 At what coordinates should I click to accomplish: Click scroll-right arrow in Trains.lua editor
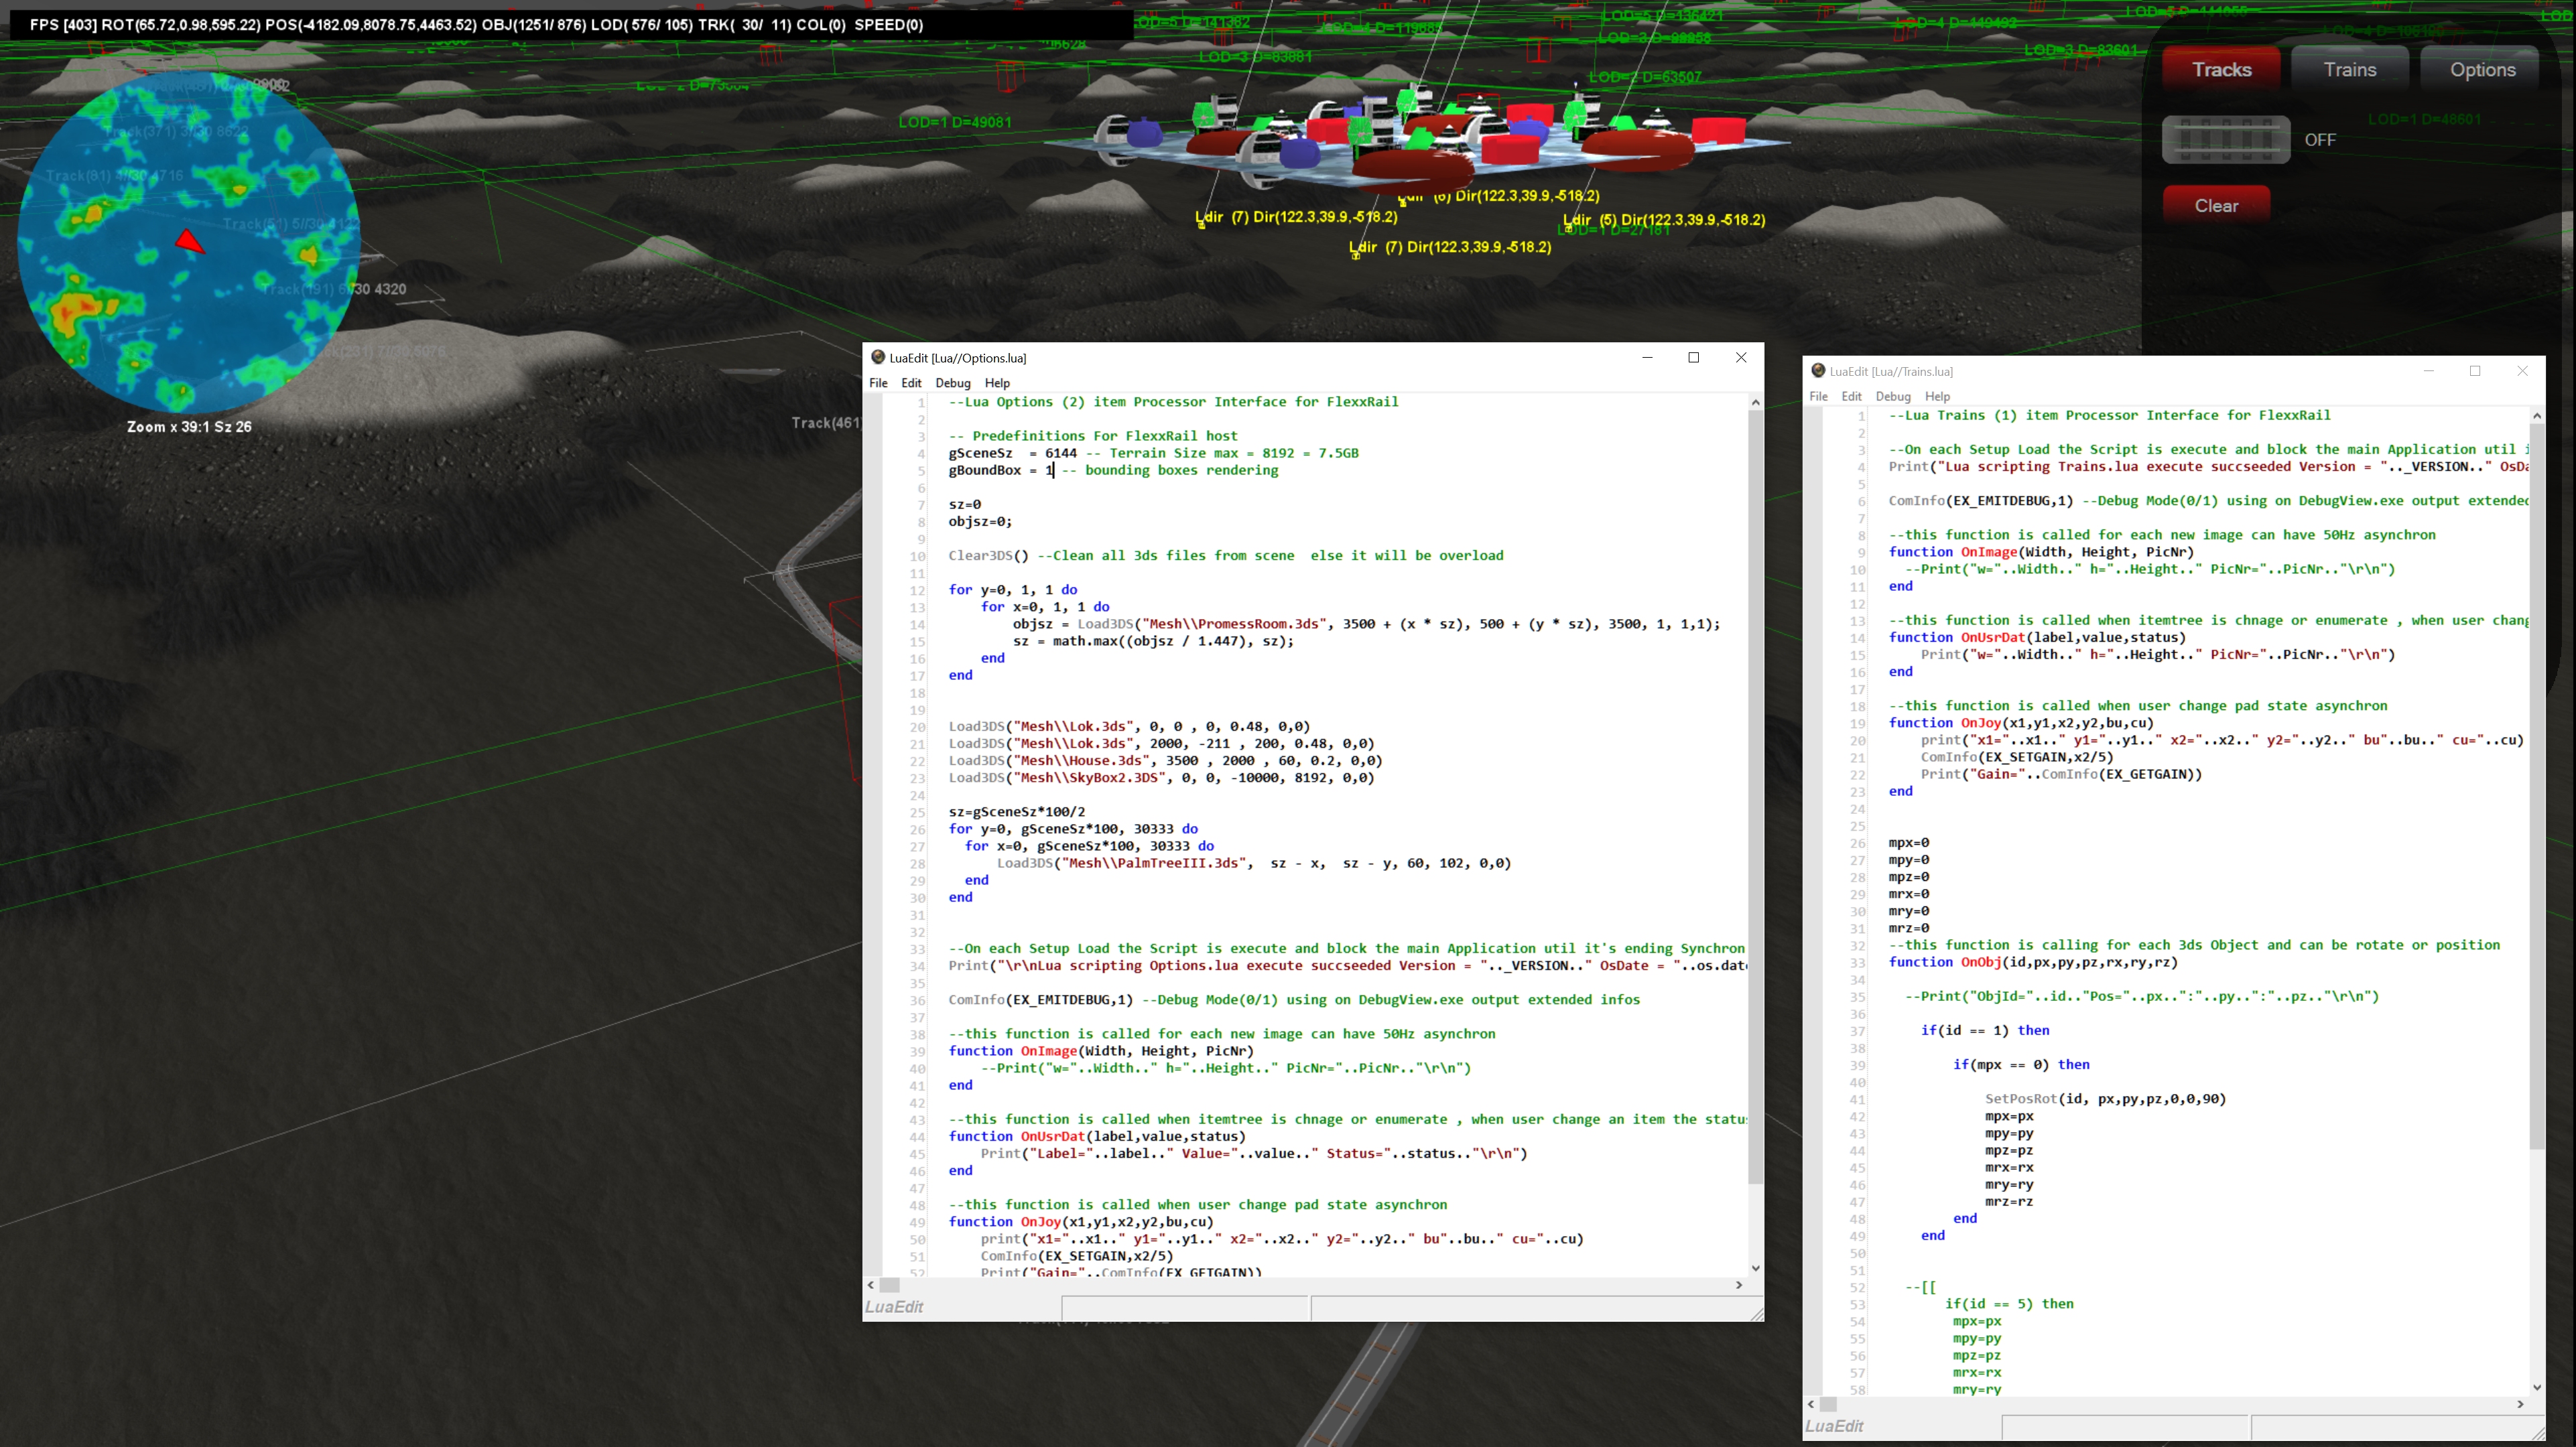tap(2520, 1405)
